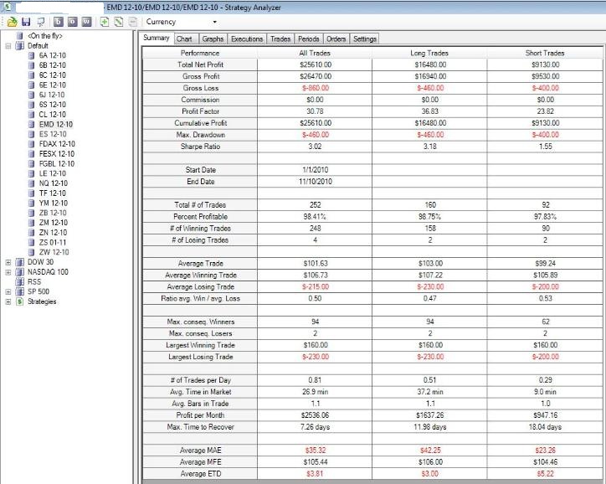The height and width of the screenshot is (484, 606).
Task: Click the Strategy Analyzer window title icon
Action: 7,7
